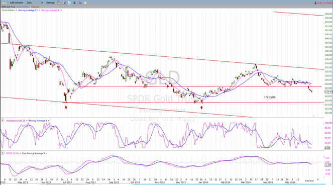The height and width of the screenshot is (185, 333).
Task: Click the Jul 2013 label on time axis
Action: [67, 182]
